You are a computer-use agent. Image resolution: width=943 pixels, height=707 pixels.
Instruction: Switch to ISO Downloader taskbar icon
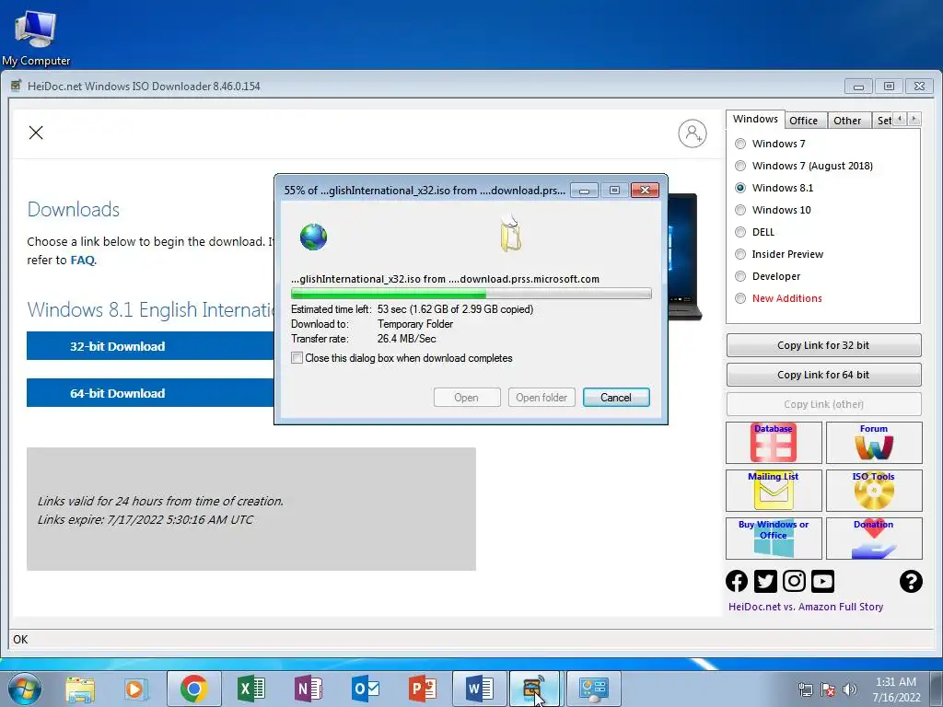coord(535,689)
